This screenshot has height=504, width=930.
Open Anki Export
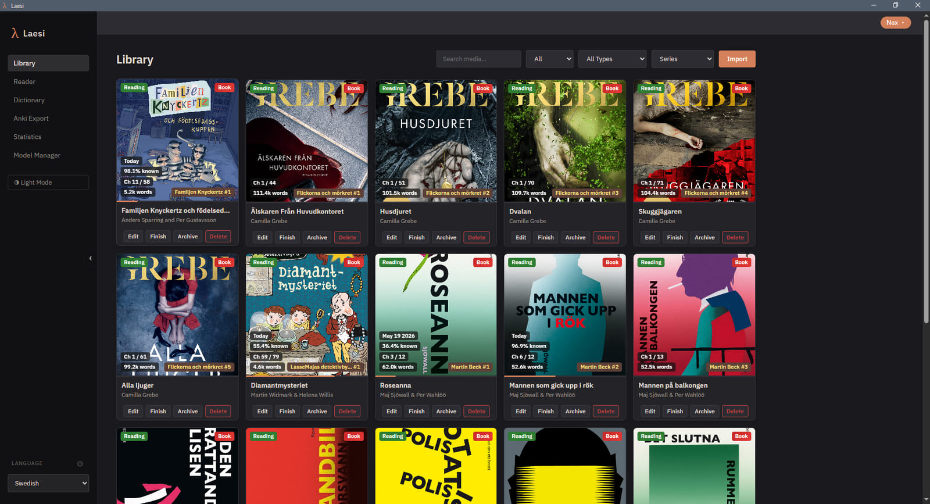(x=48, y=119)
